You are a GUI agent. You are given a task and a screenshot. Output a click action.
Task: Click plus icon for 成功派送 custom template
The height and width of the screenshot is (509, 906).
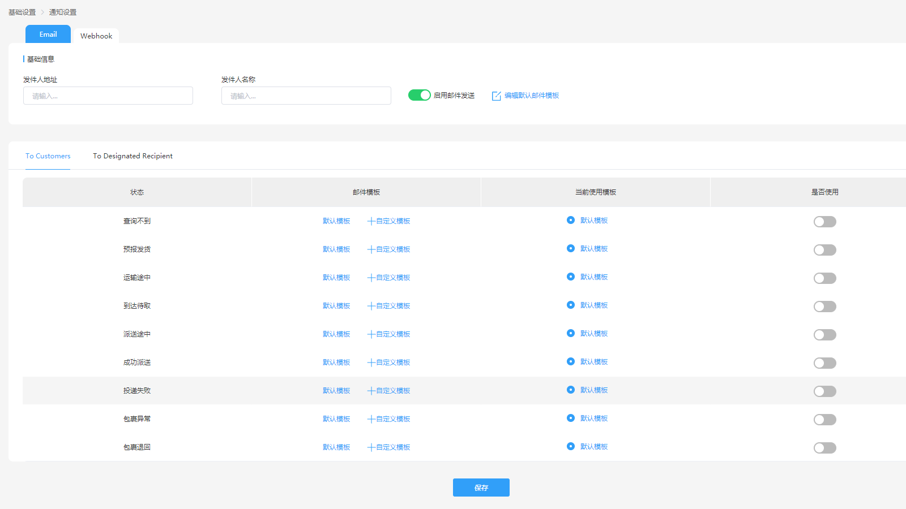(371, 362)
